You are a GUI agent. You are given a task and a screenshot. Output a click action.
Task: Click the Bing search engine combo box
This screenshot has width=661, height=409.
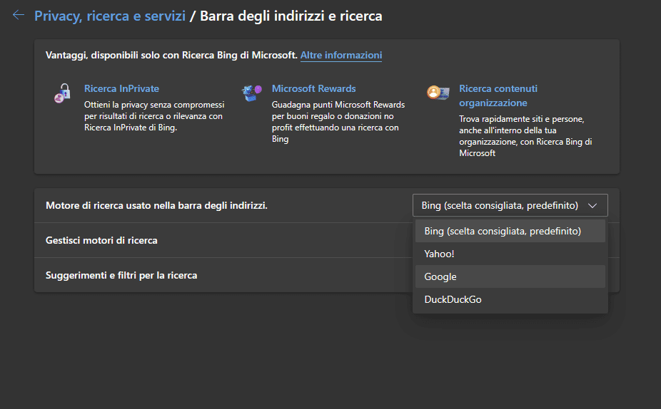point(500,205)
